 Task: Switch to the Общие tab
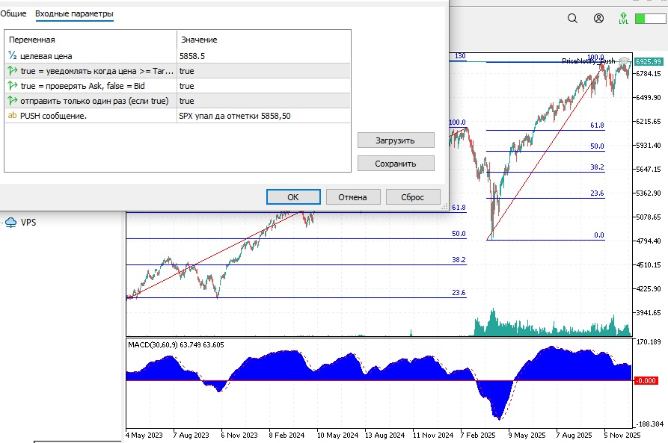coord(13,13)
